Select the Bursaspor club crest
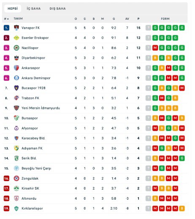Image resolution: width=195 pixels, height=219 pixels. (x=16, y=118)
